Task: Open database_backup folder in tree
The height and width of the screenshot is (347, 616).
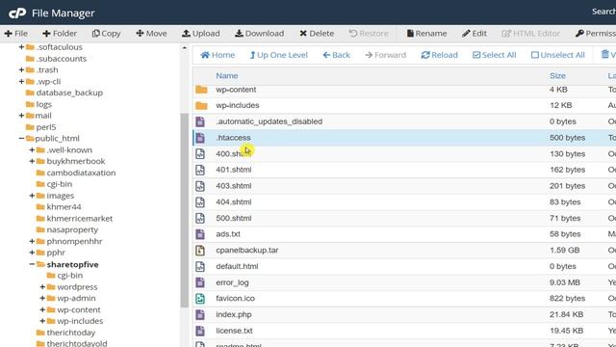Action: (69, 93)
